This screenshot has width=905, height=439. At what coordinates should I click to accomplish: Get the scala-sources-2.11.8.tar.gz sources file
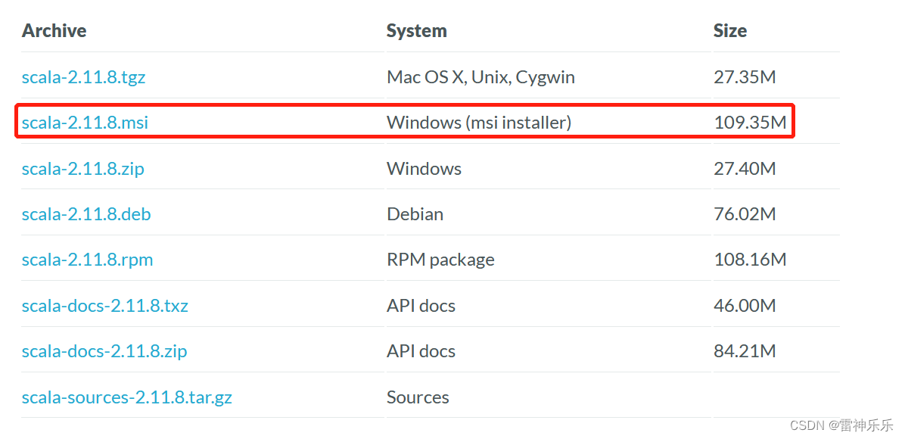(x=127, y=397)
